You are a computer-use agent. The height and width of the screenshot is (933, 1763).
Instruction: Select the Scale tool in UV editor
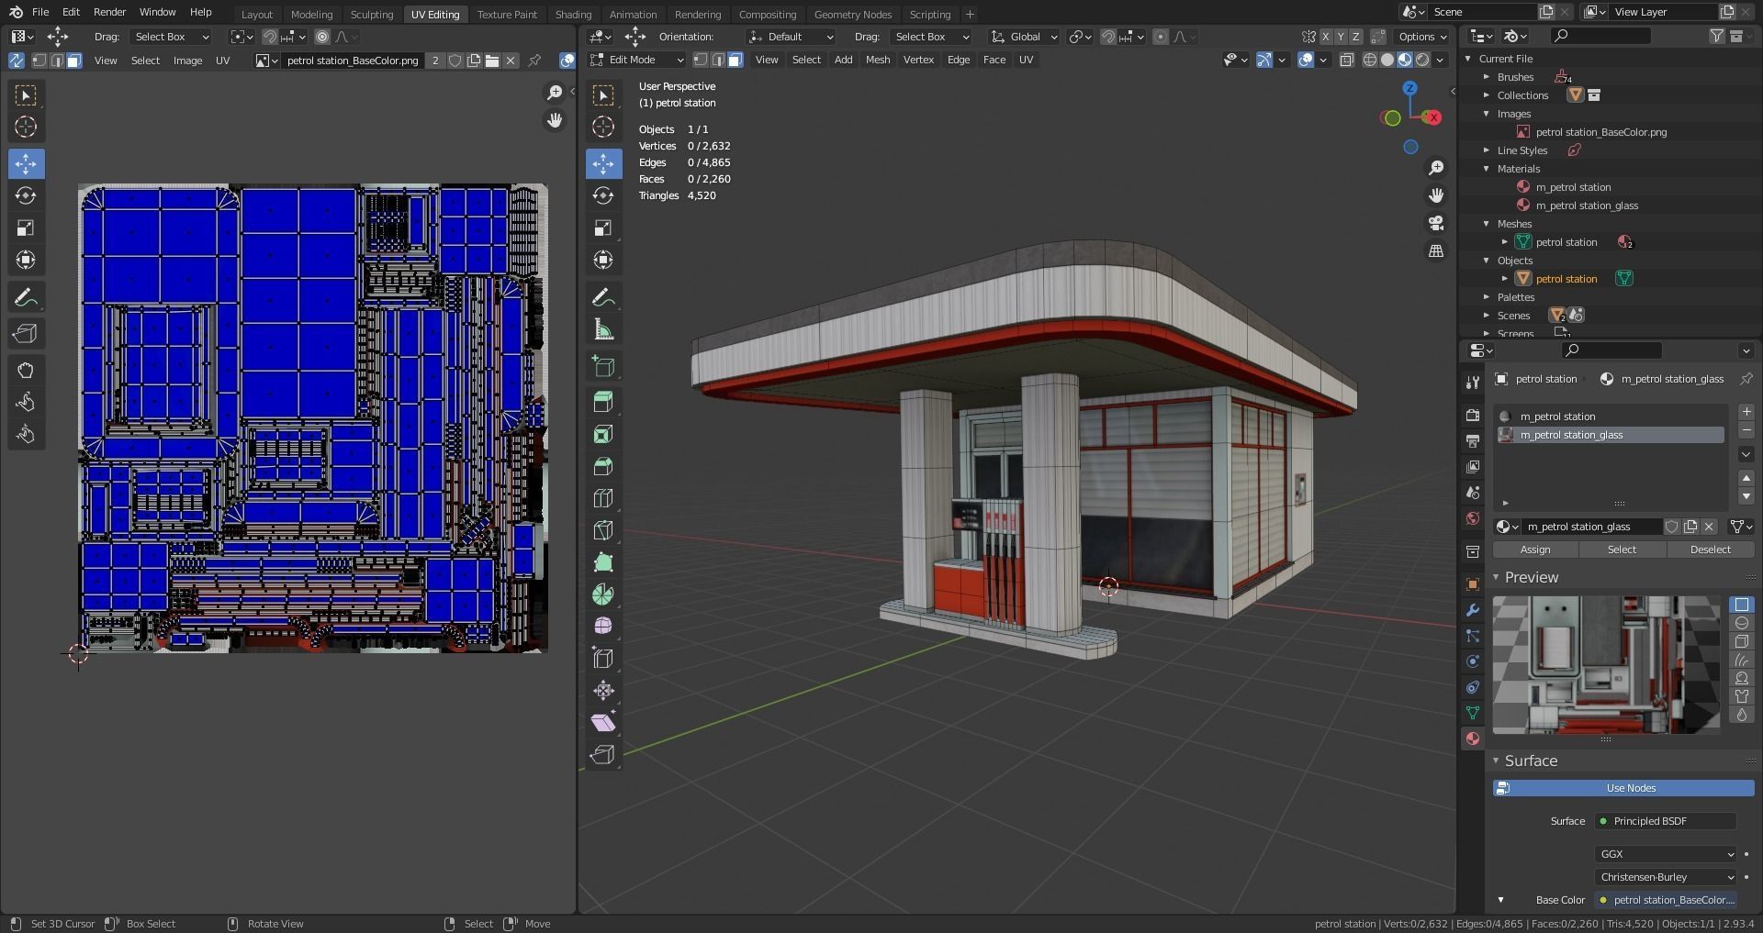(26, 228)
